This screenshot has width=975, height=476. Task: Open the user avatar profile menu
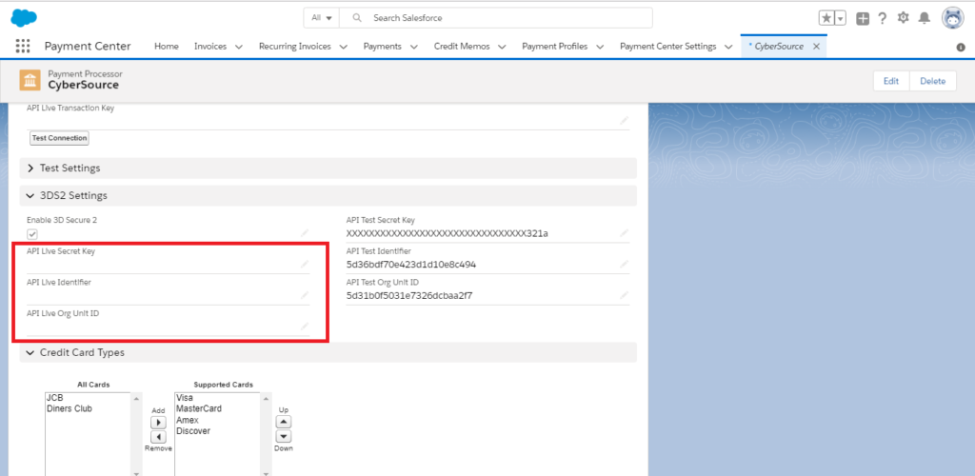point(952,18)
